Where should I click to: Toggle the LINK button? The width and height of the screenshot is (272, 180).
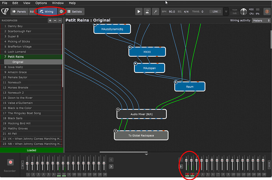coord(215,11)
